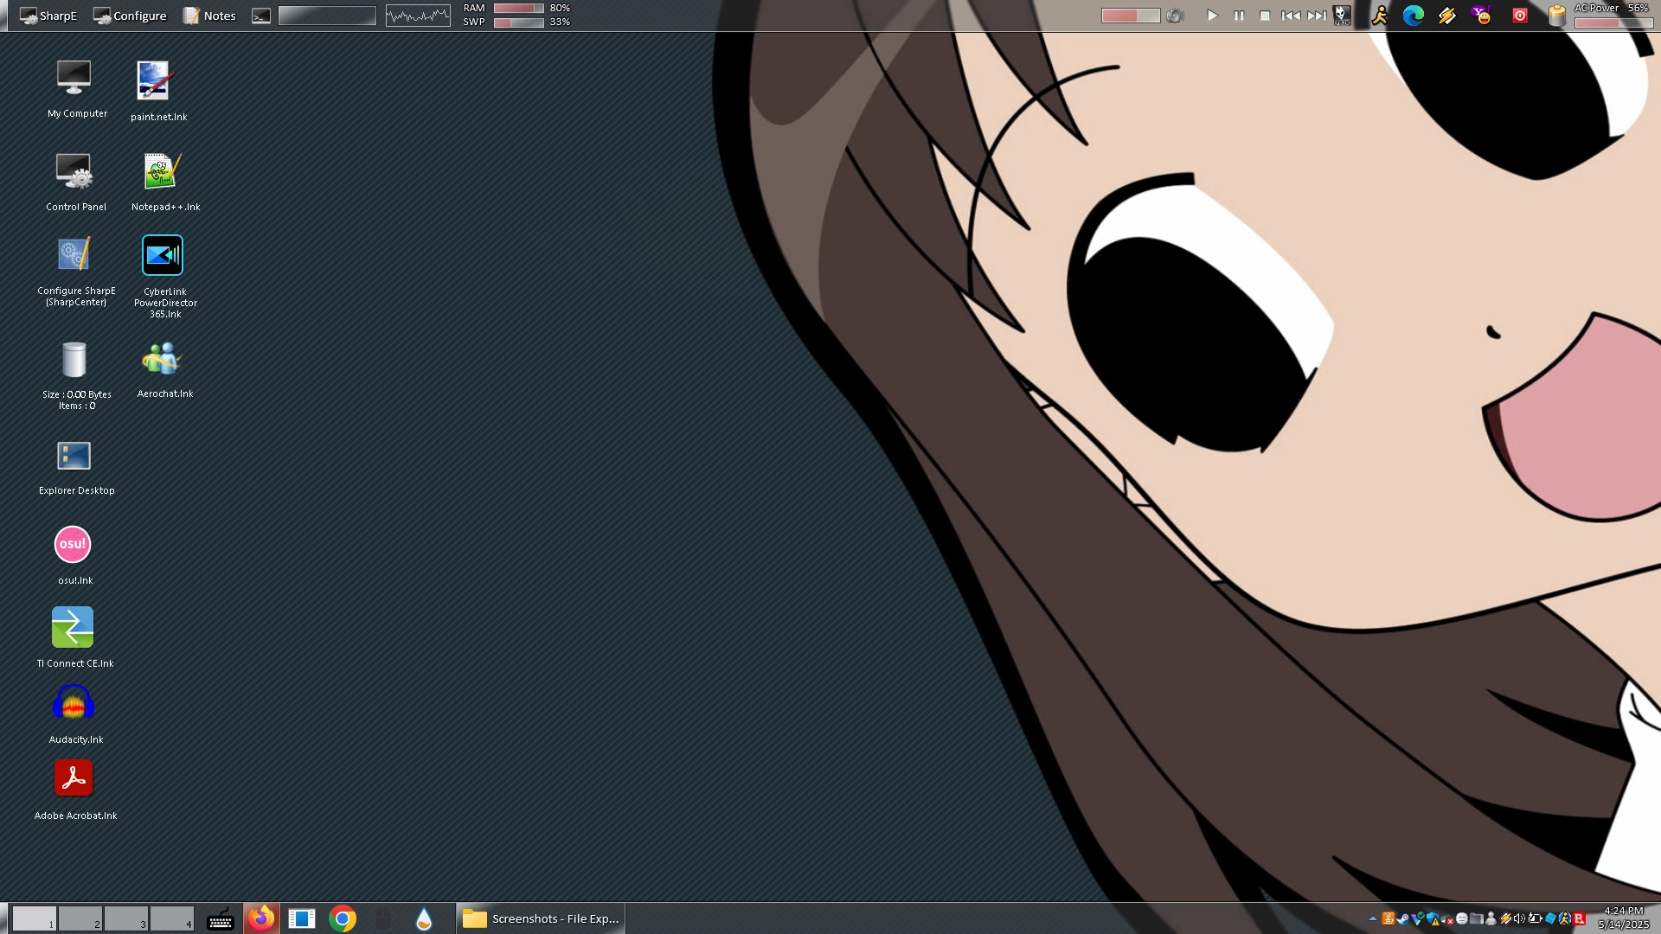Open the clock showing 4:24 PM
Image resolution: width=1661 pixels, height=934 pixels.
click(1624, 918)
